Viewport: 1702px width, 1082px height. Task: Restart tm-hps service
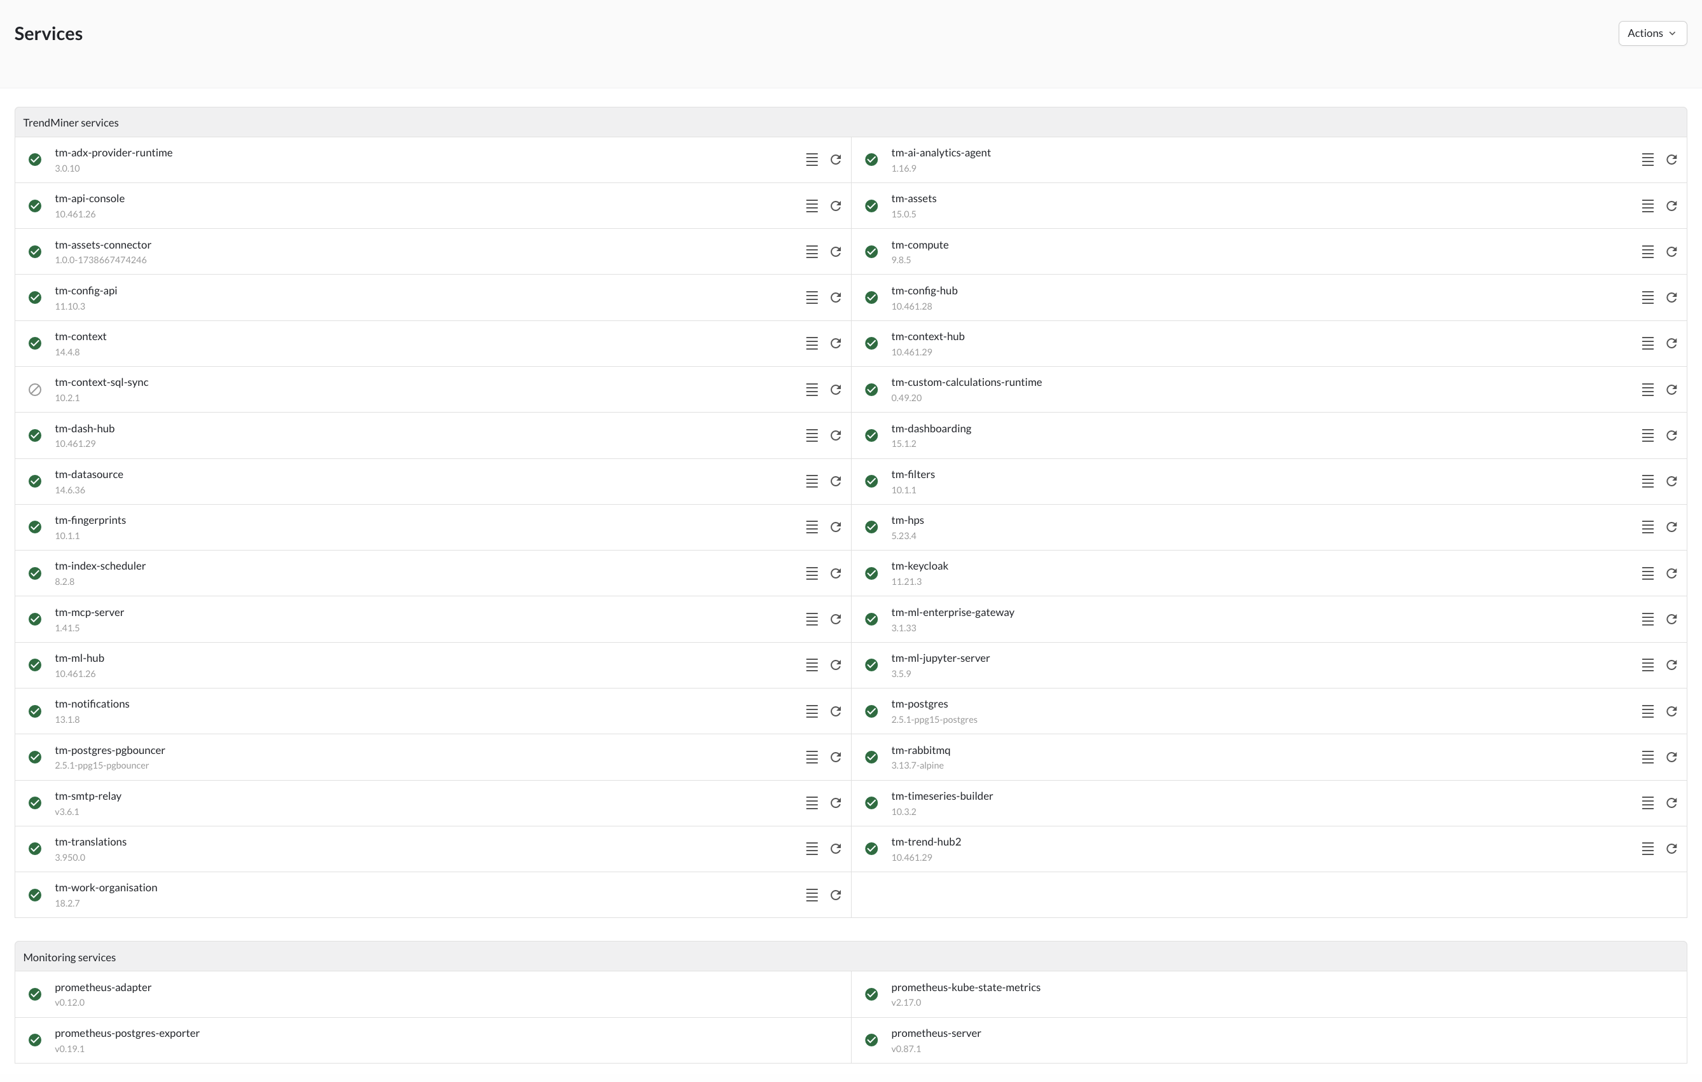coord(1671,528)
